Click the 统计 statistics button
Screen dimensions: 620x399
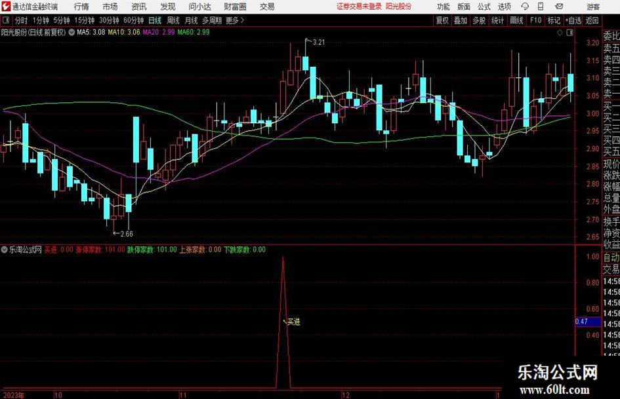click(497, 20)
